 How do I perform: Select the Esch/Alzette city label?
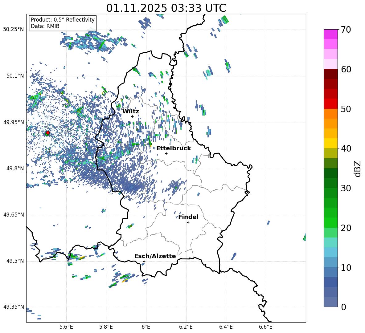pyautogui.click(x=155, y=256)
